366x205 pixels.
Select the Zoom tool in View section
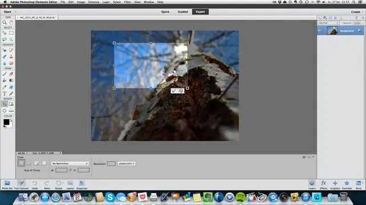5,23
